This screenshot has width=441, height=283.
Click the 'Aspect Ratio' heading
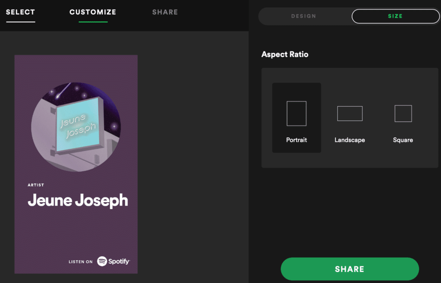(285, 54)
